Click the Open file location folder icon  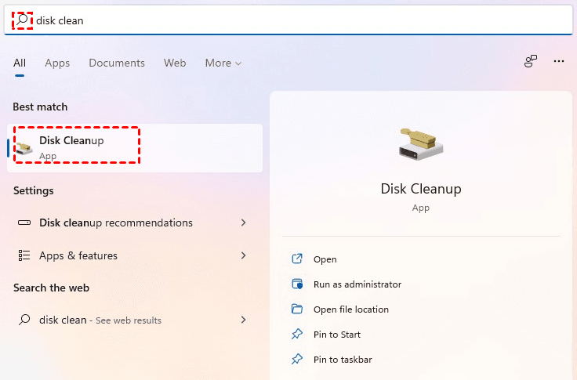[297, 309]
